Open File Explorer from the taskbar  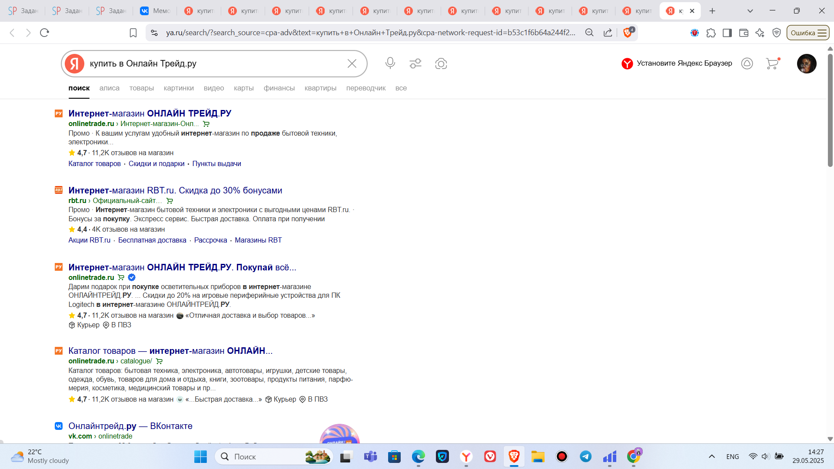[x=538, y=456]
